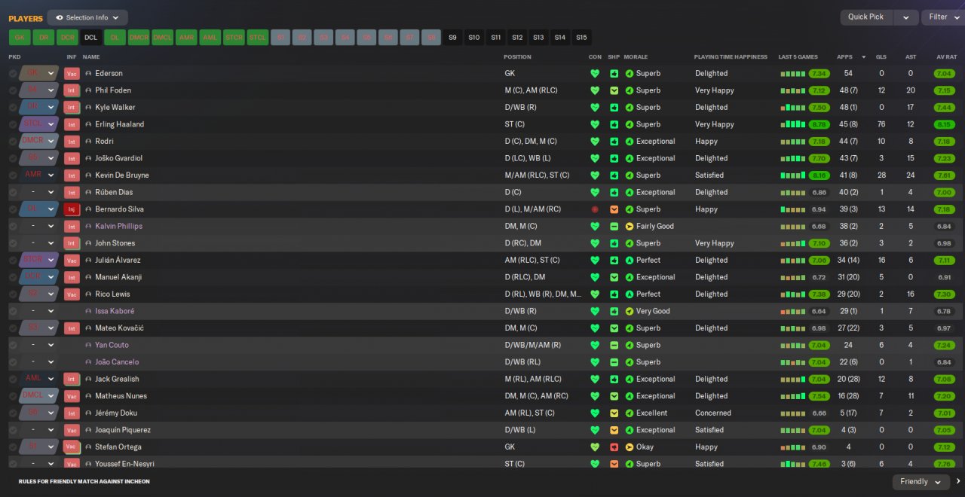The height and width of the screenshot is (497, 965).
Task: Select the GK position slot tab
Action: 20,38
